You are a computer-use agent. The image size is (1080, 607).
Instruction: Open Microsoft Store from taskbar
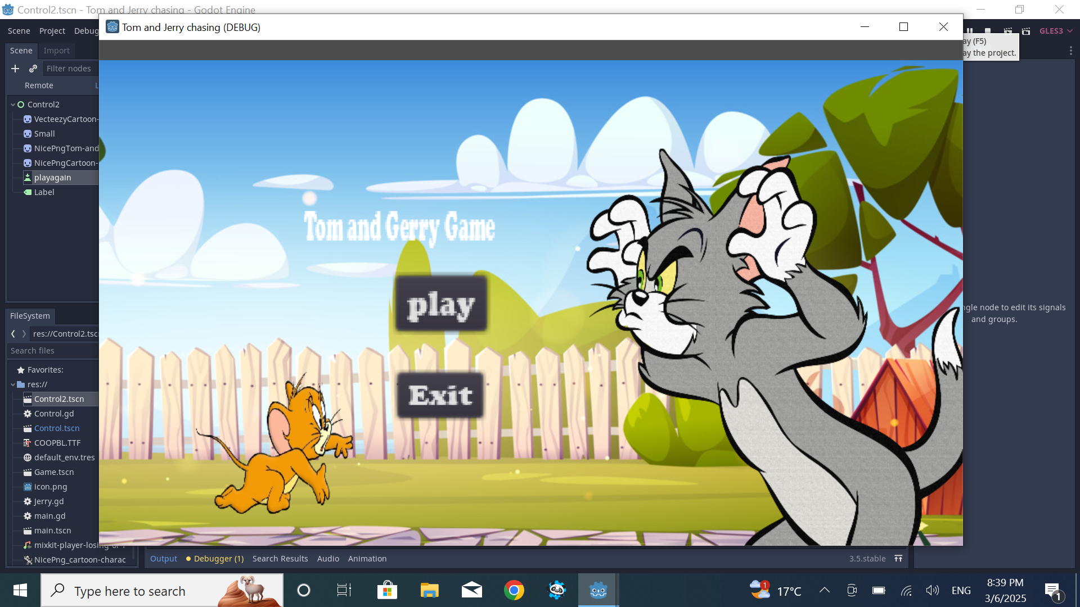pos(387,590)
